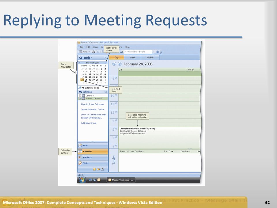Click the Show tasks on: Due Date header

point(132,151)
